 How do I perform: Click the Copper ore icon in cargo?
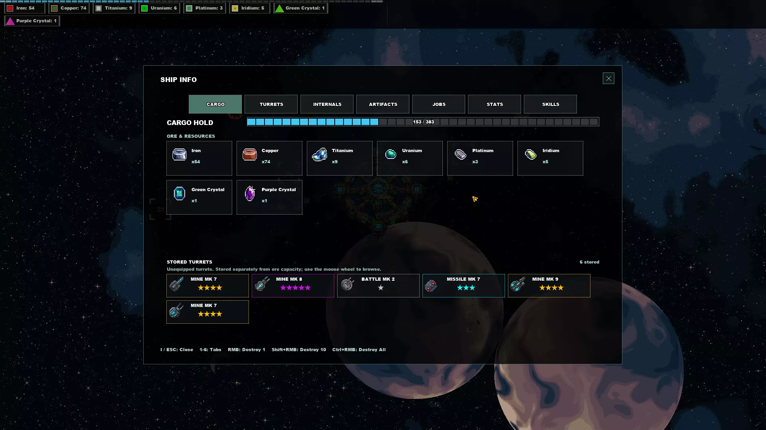click(250, 154)
